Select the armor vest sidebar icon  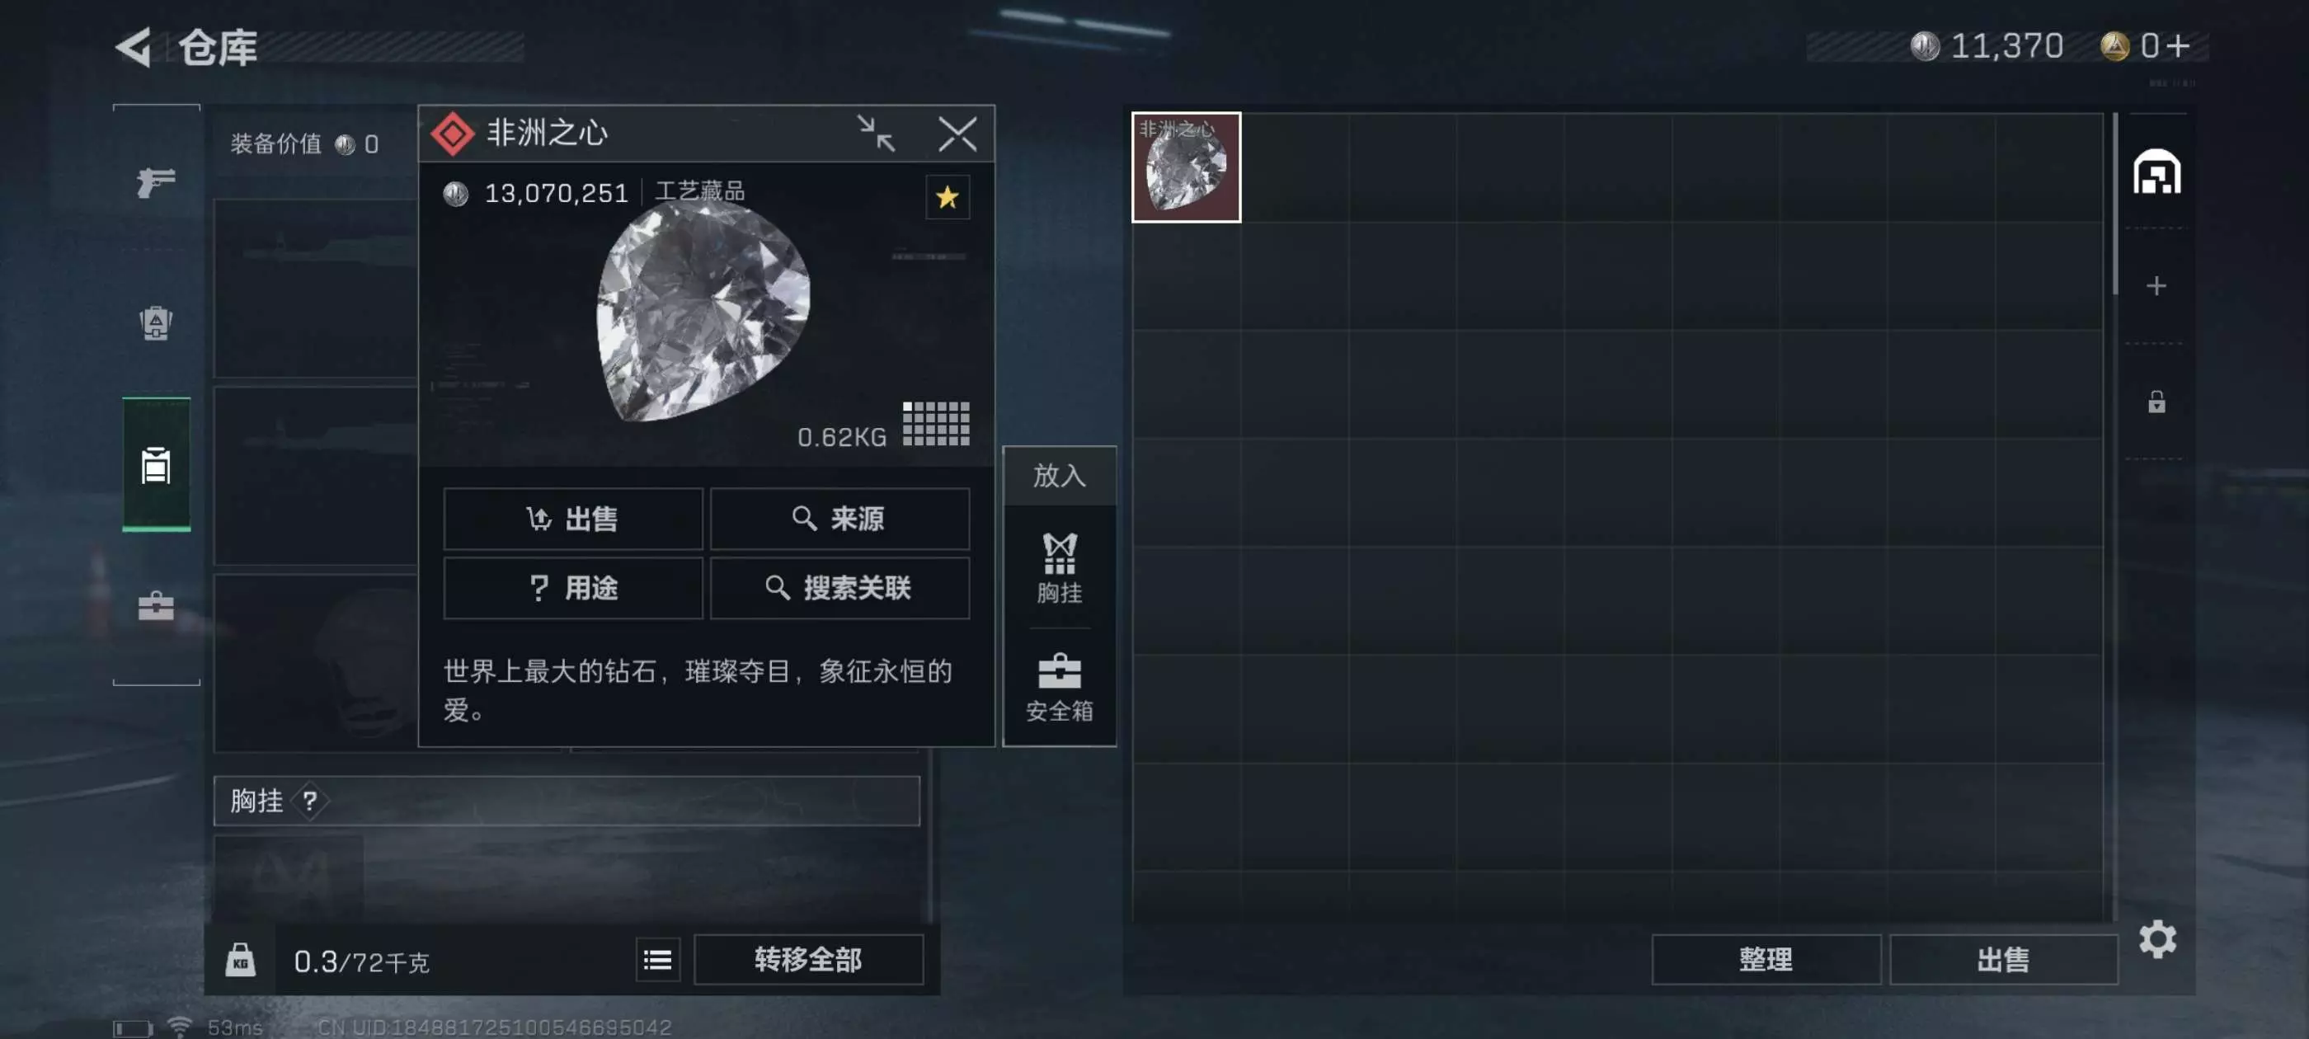click(156, 323)
